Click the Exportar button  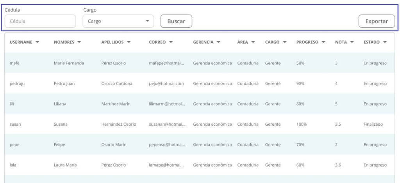(377, 21)
